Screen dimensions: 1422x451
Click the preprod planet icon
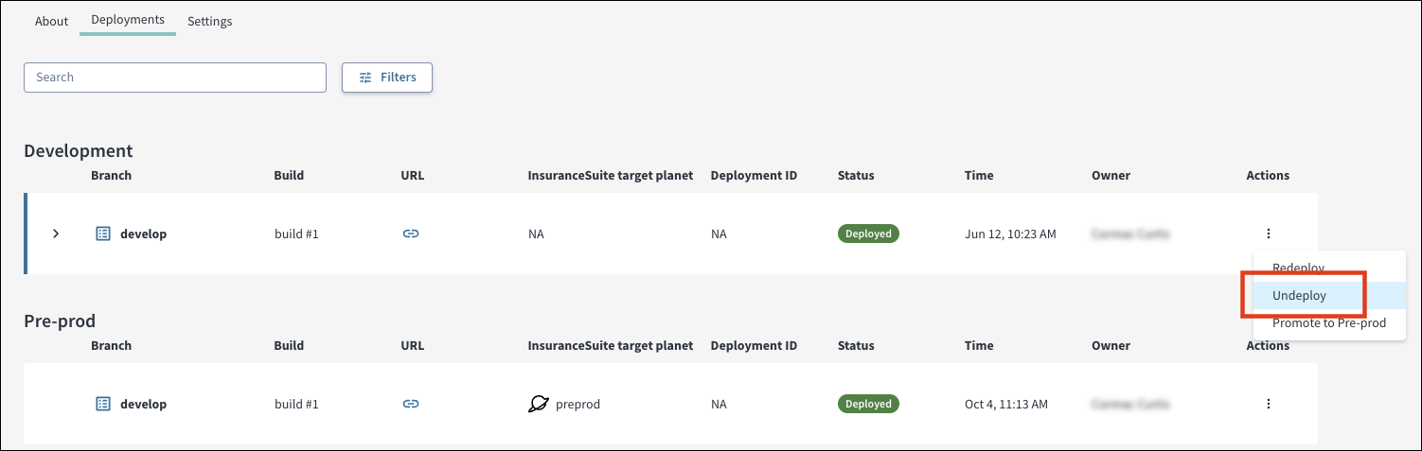click(x=539, y=404)
